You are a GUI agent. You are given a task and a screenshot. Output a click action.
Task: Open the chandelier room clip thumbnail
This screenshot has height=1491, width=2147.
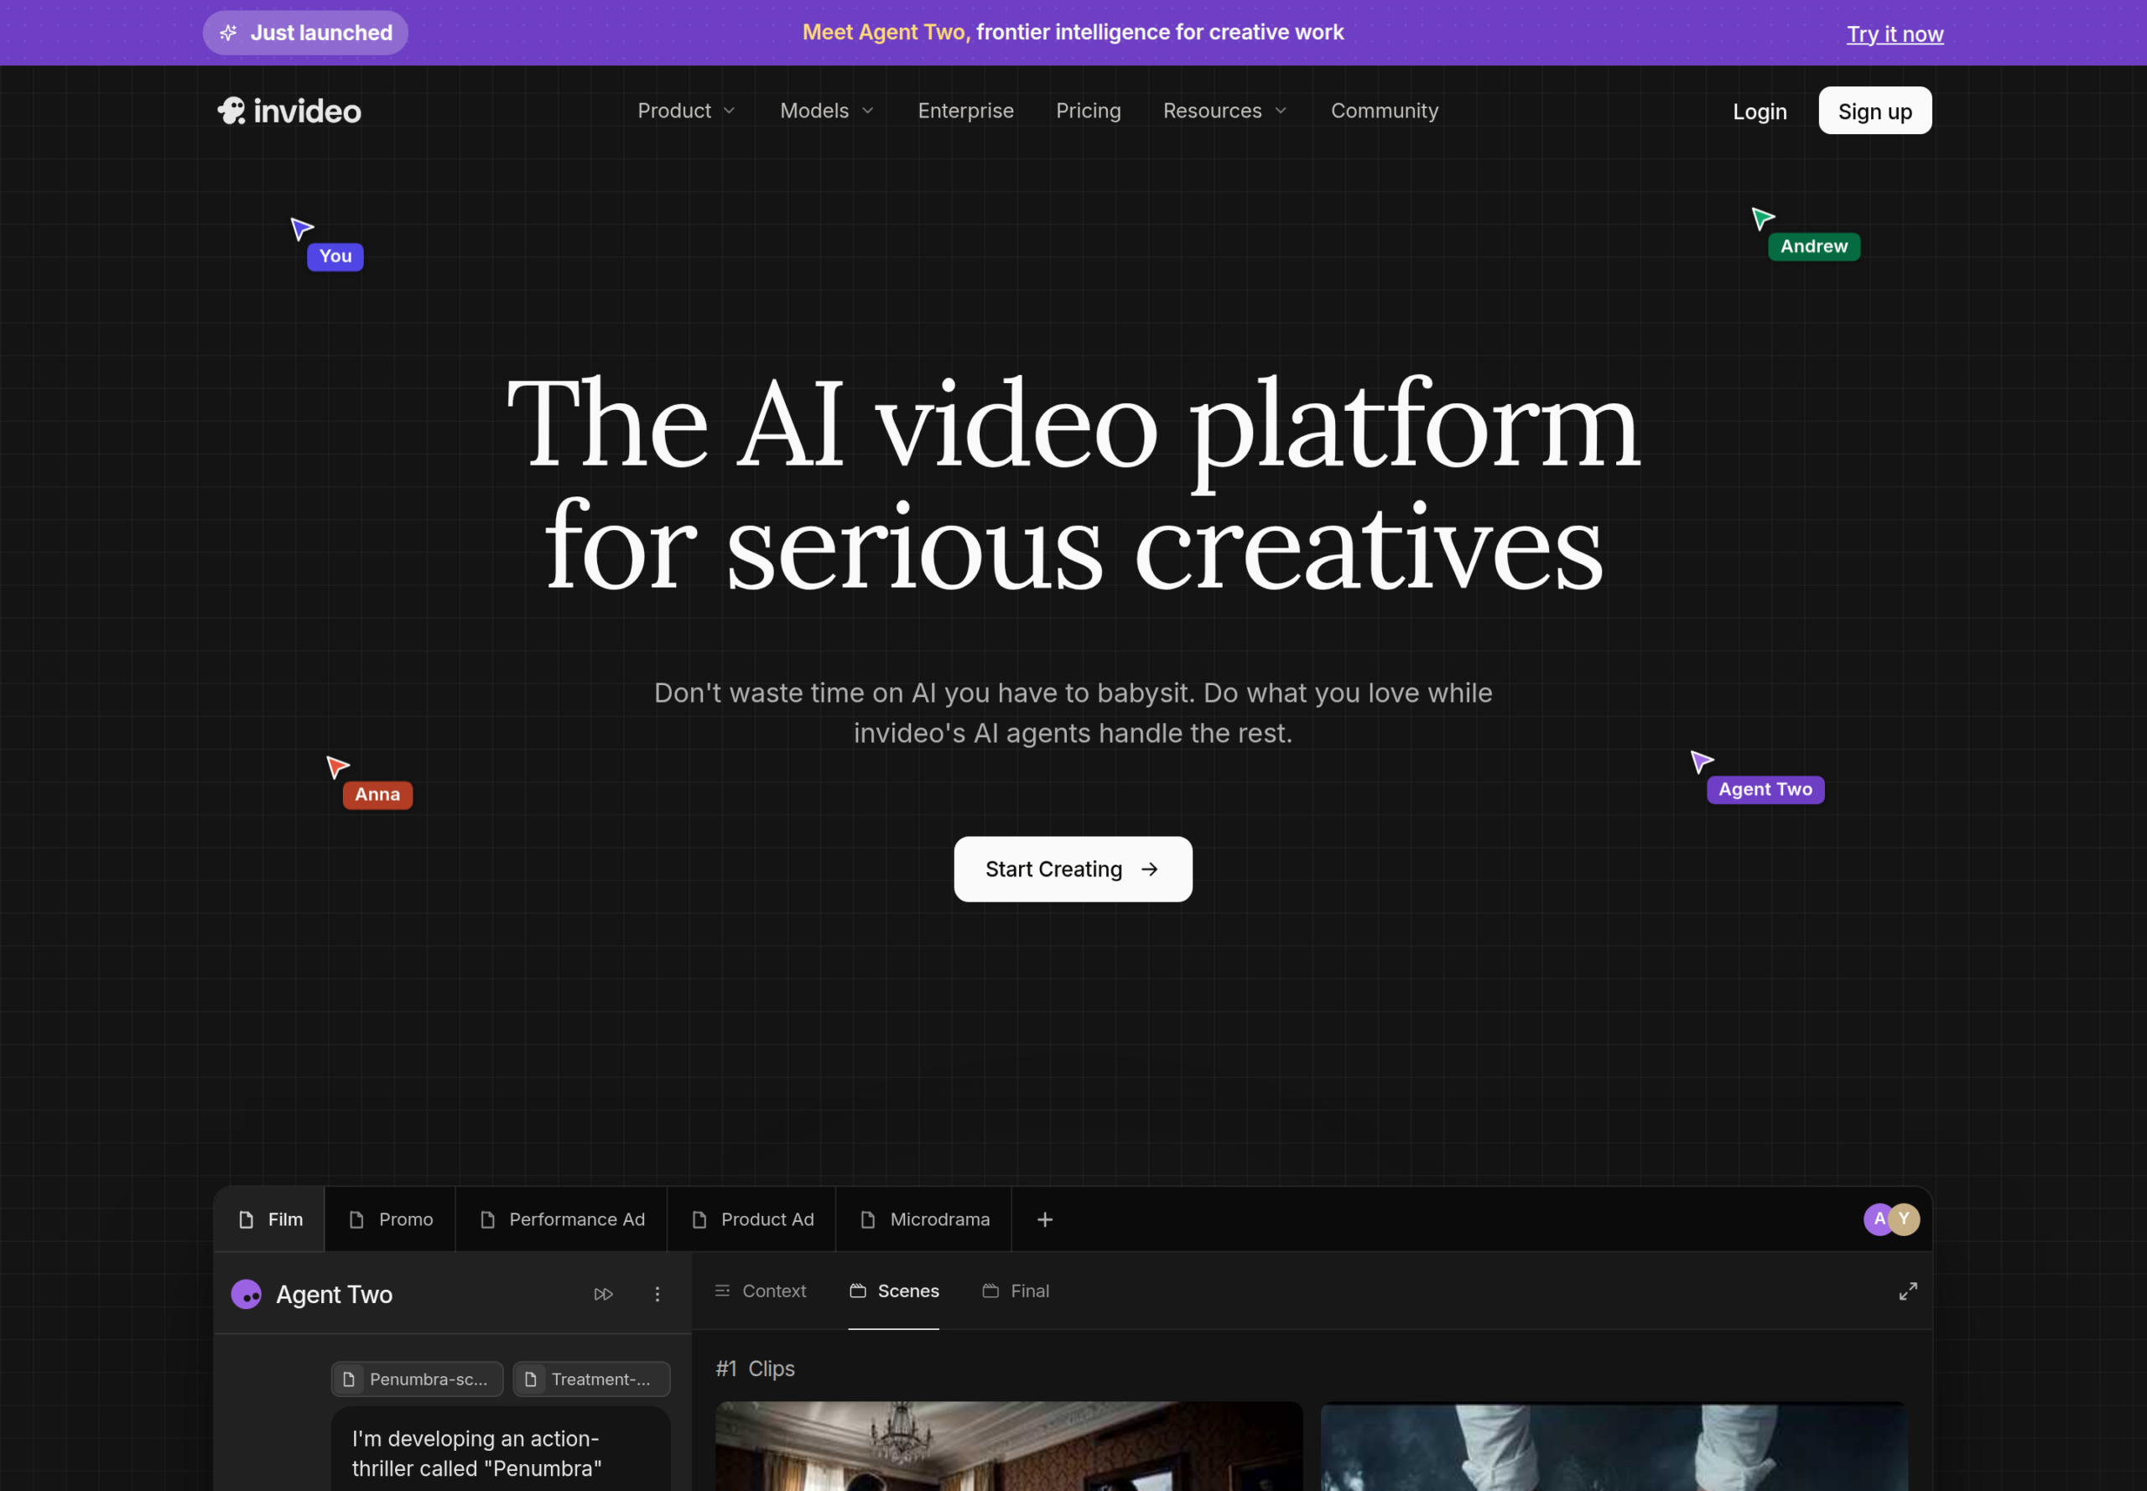[1008, 1445]
